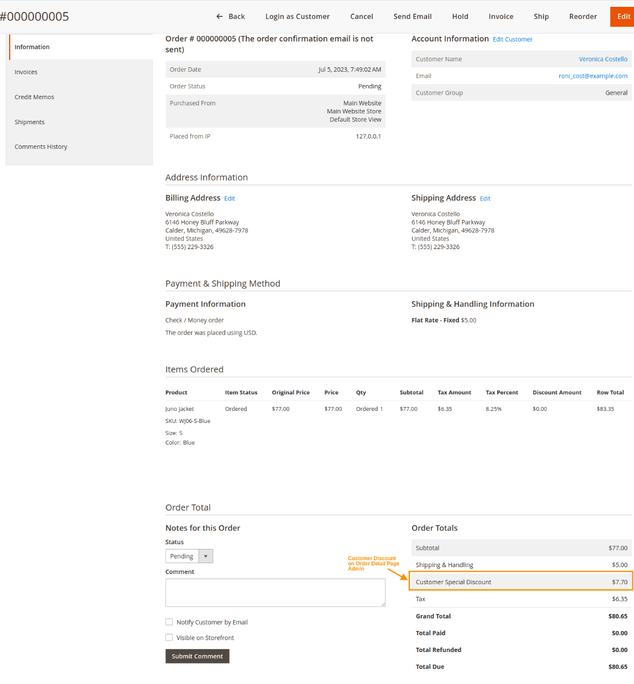Switch to the Invoices tab

point(26,72)
